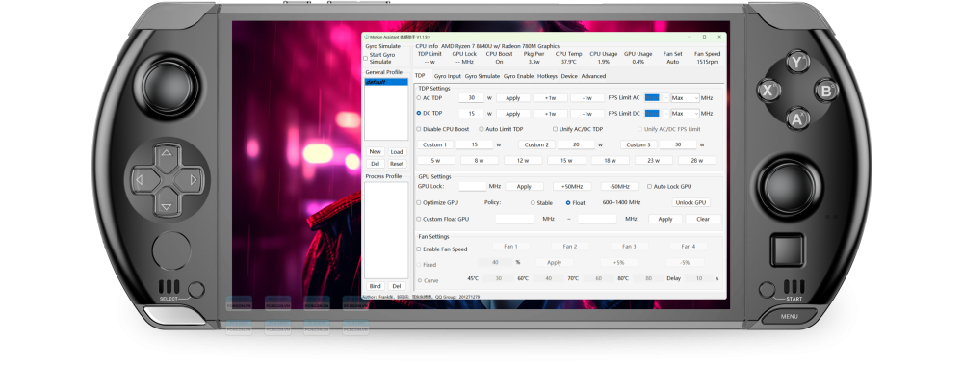Apply the Custom 3 TDP preset

(x=638, y=144)
